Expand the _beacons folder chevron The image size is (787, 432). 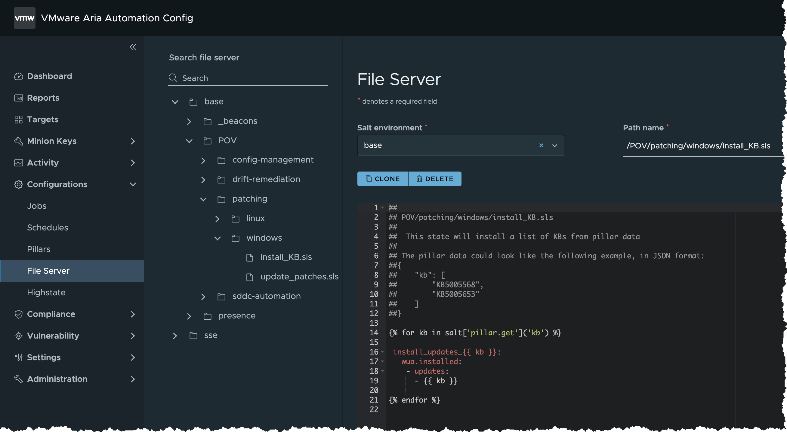tap(189, 121)
